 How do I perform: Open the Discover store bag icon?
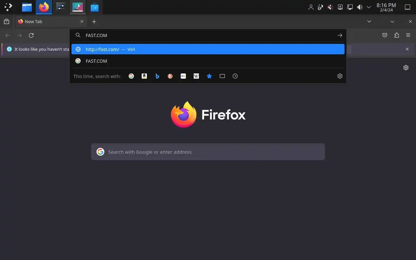[95, 7]
